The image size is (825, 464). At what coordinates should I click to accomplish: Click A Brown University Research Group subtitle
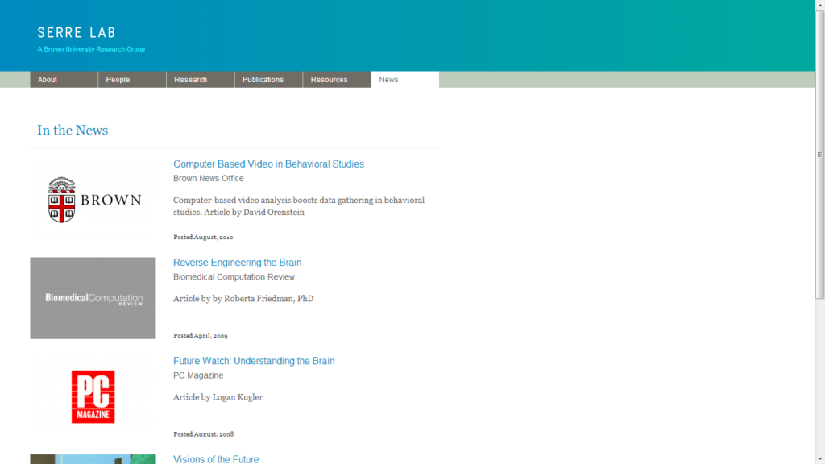tap(91, 49)
